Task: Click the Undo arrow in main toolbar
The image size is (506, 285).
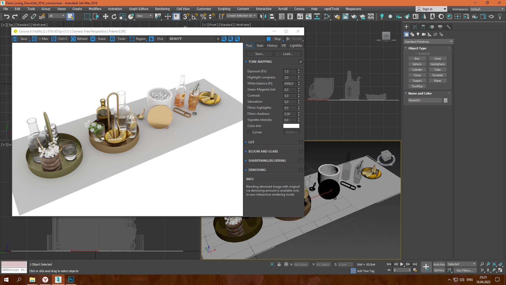Action: 7,16
